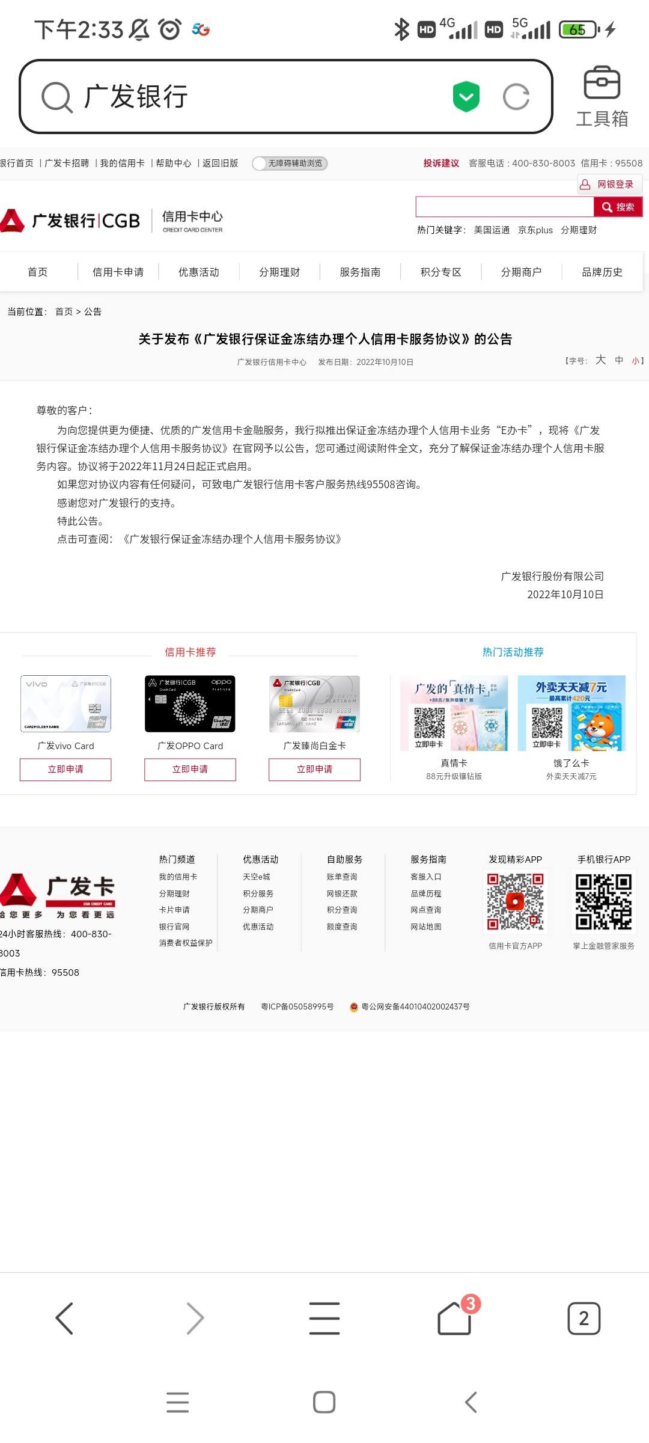The height and width of the screenshot is (1443, 649).
Task: Open the 广发OPPO Card image
Action: point(190,703)
